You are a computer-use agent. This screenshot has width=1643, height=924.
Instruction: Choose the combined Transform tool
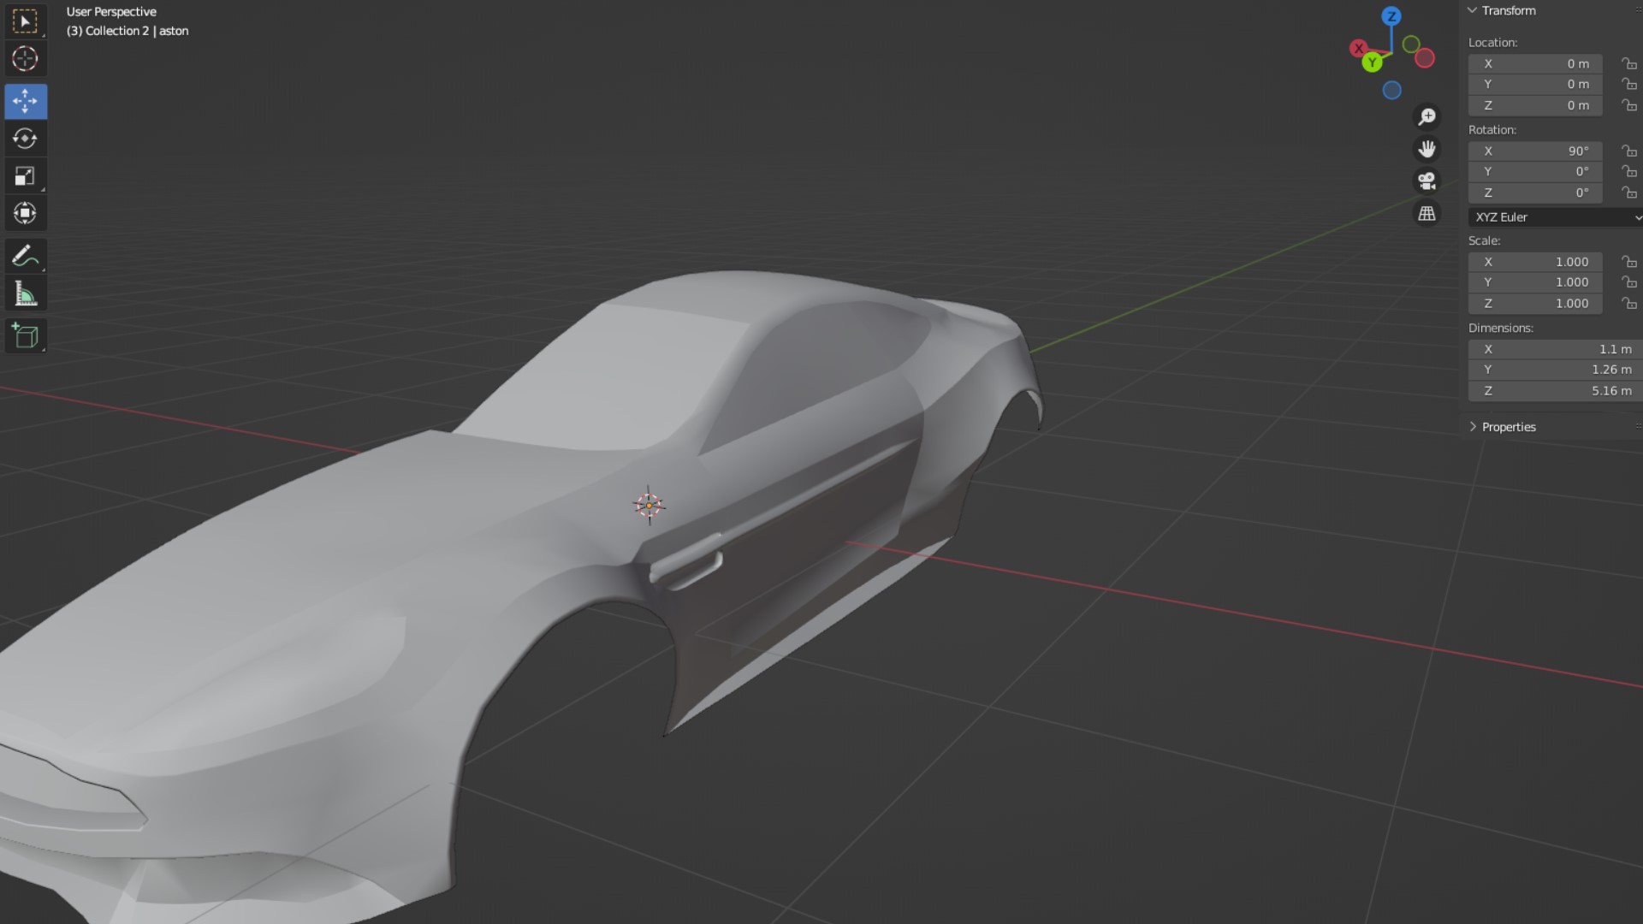pyautogui.click(x=25, y=213)
